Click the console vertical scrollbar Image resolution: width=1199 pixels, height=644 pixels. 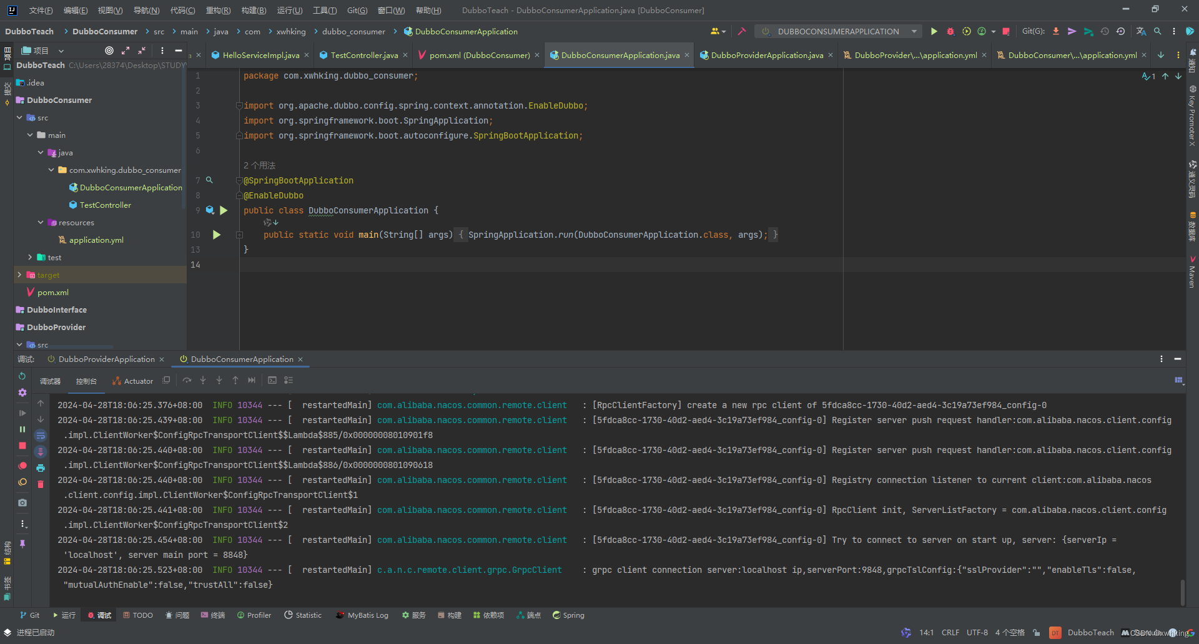[x=1182, y=593]
